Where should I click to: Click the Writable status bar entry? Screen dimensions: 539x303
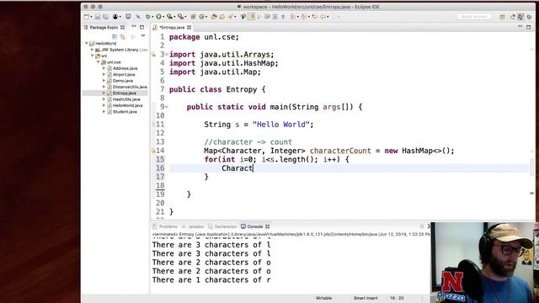(323, 298)
